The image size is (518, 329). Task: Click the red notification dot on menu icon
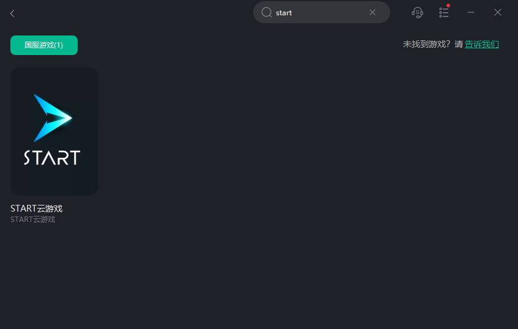point(448,6)
